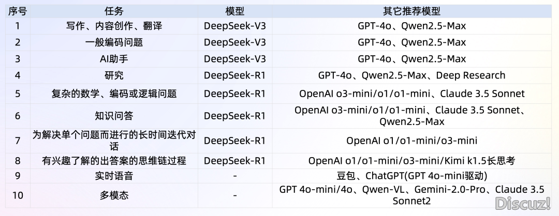The image size is (559, 216).
Task: Click row number 6 in 序号 column
Action: [x=18, y=116]
